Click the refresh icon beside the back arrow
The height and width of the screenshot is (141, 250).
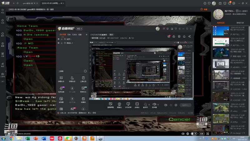click(17, 3)
